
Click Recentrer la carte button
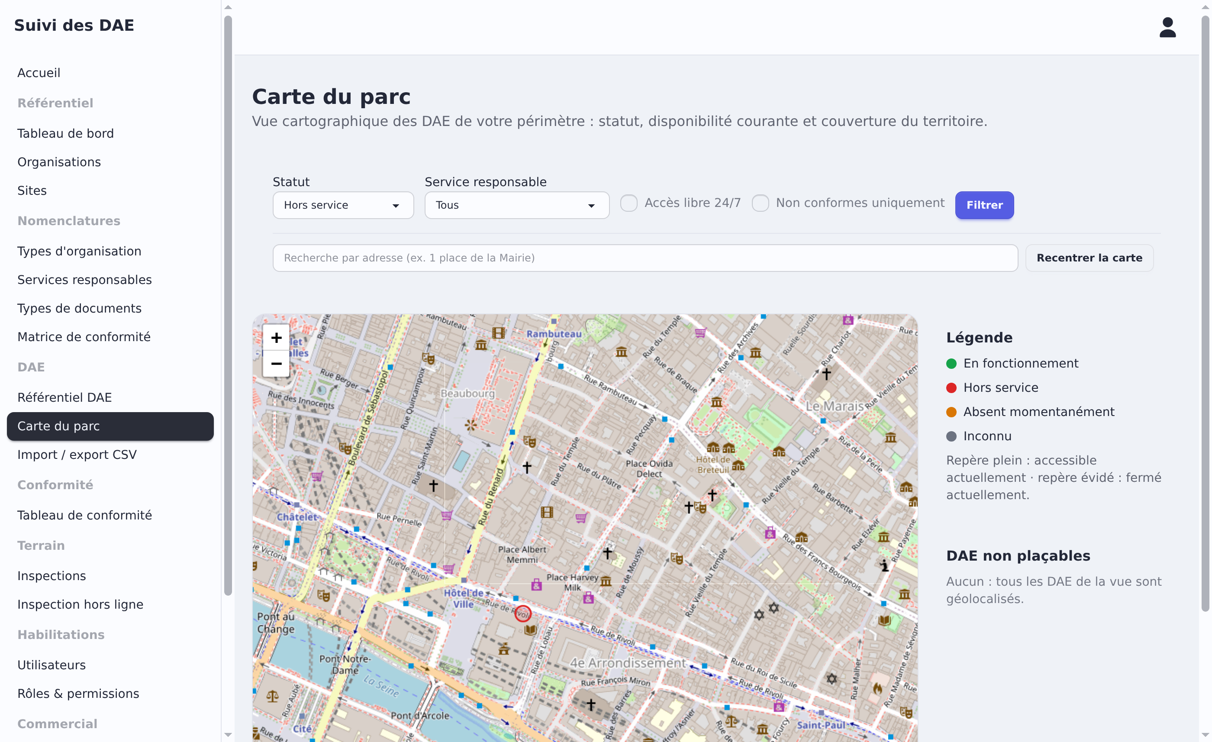[x=1089, y=258]
